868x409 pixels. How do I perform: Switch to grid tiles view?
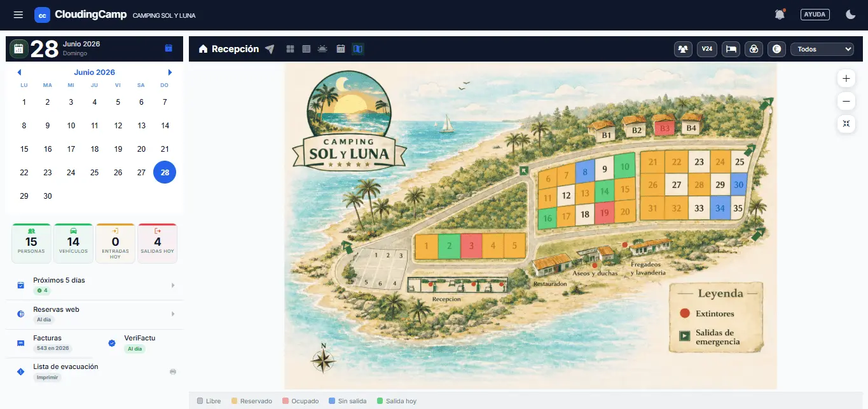pos(290,49)
